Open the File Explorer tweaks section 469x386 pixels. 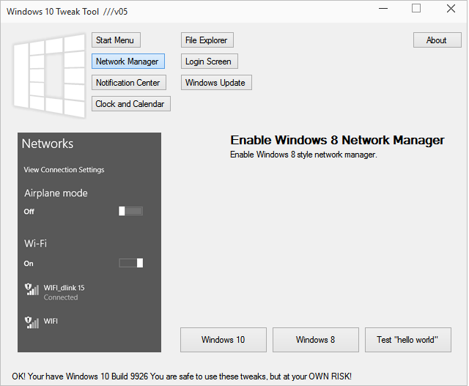(x=207, y=40)
